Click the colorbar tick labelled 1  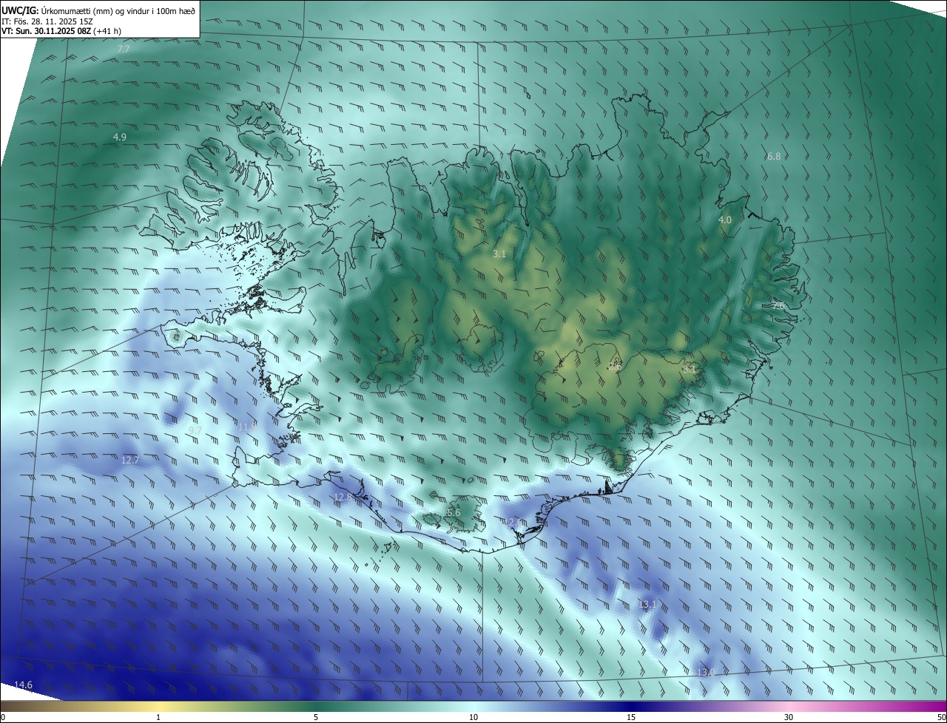point(158,718)
